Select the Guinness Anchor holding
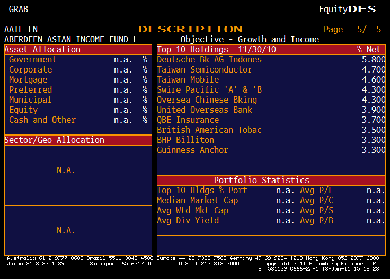This screenshot has width=390, height=279. 192,150
